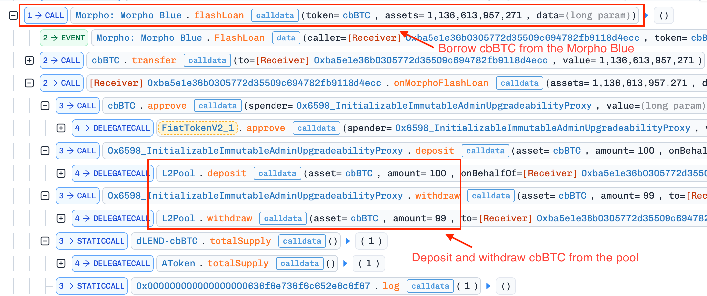The height and width of the screenshot is (296, 707).
Task: Click the '3 → STATICCALL' badge in the dLEND-cbBTC row
Action: click(x=92, y=241)
